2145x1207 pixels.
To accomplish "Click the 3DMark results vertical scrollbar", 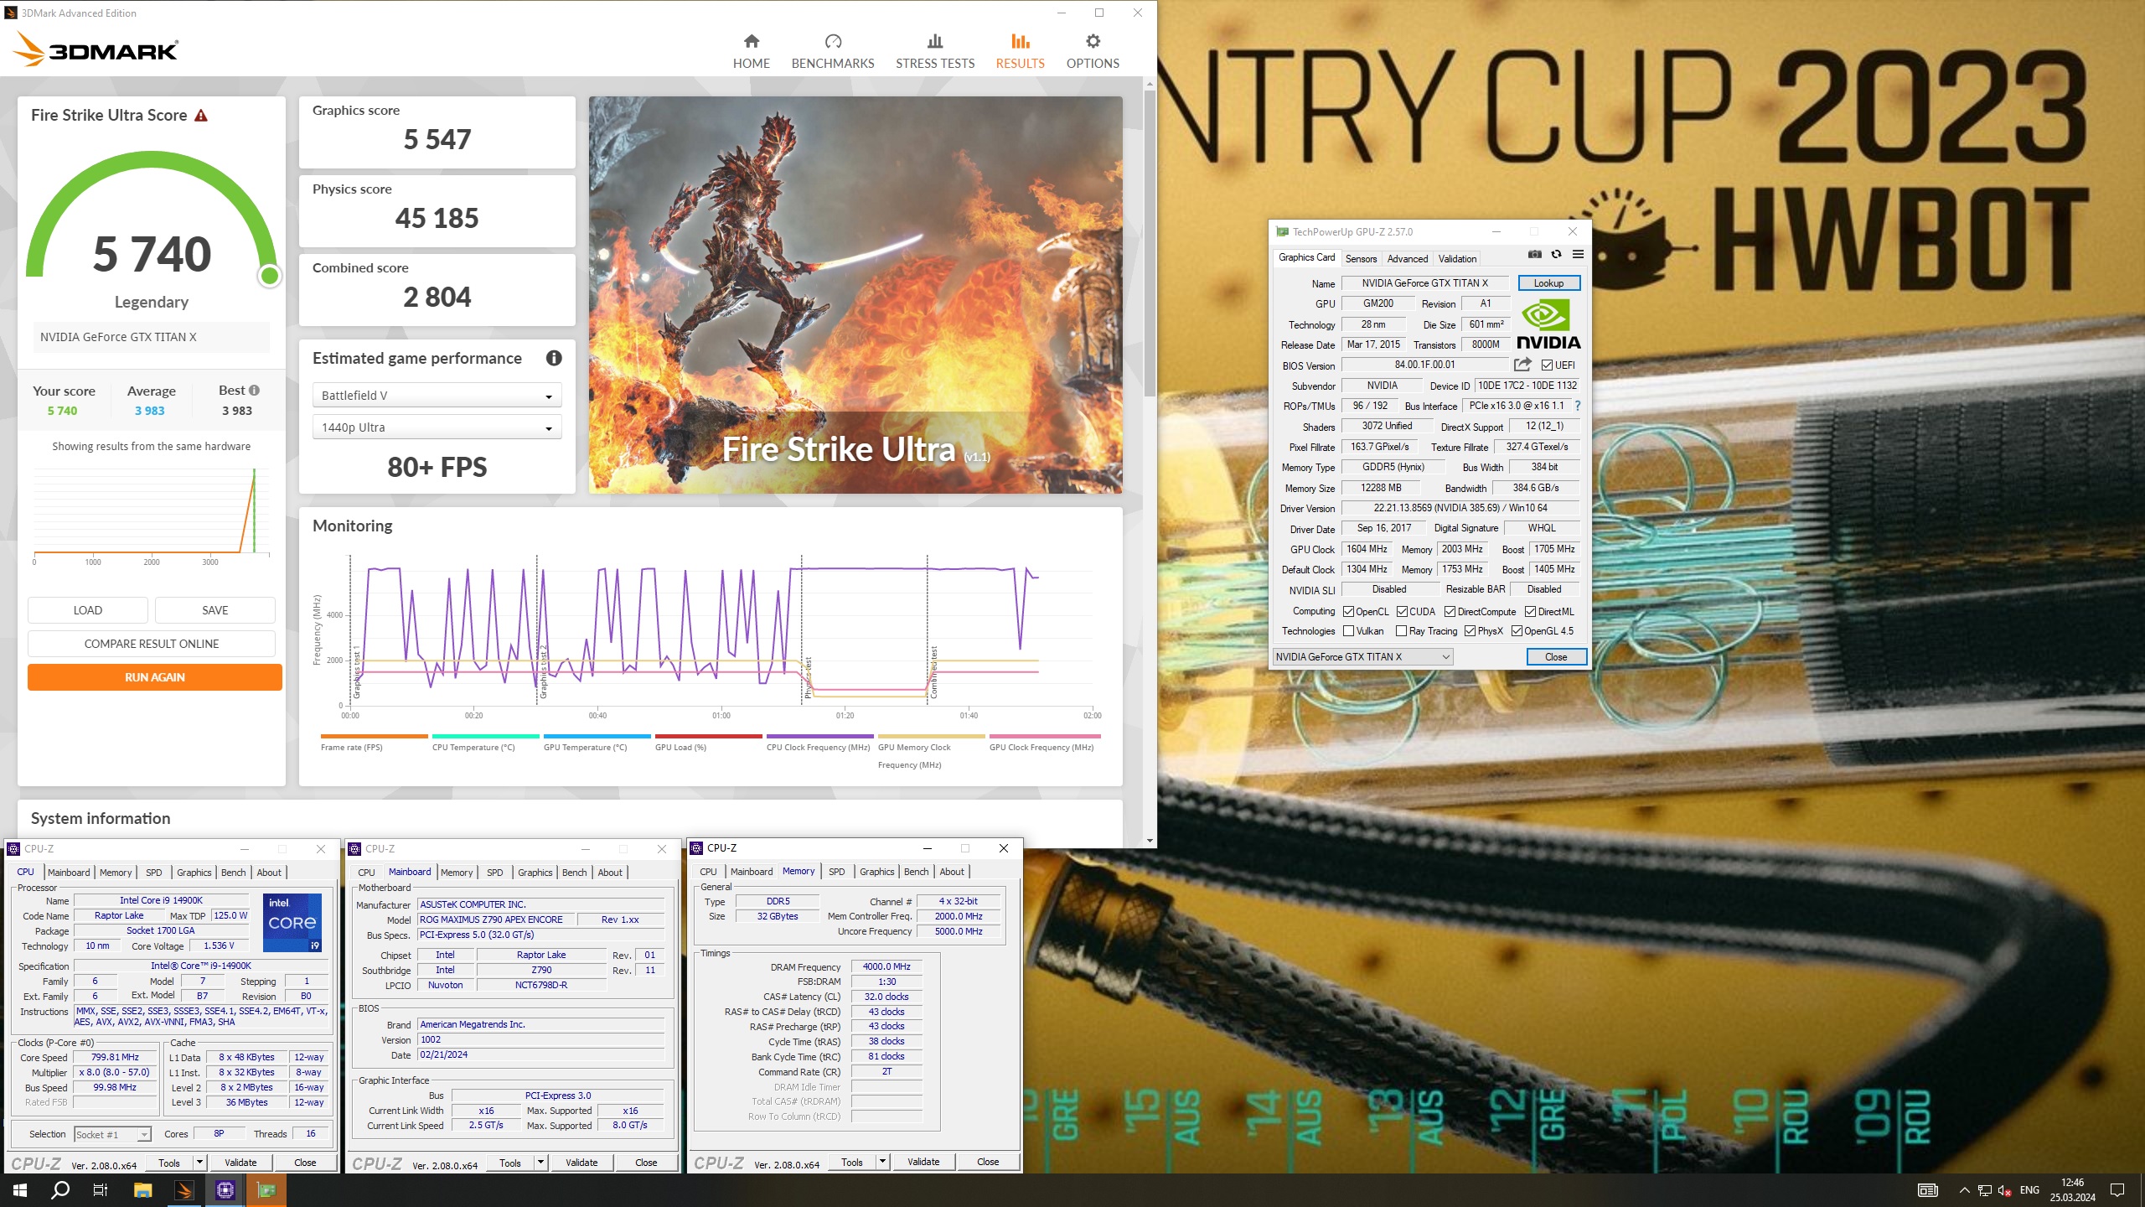I will [1150, 243].
